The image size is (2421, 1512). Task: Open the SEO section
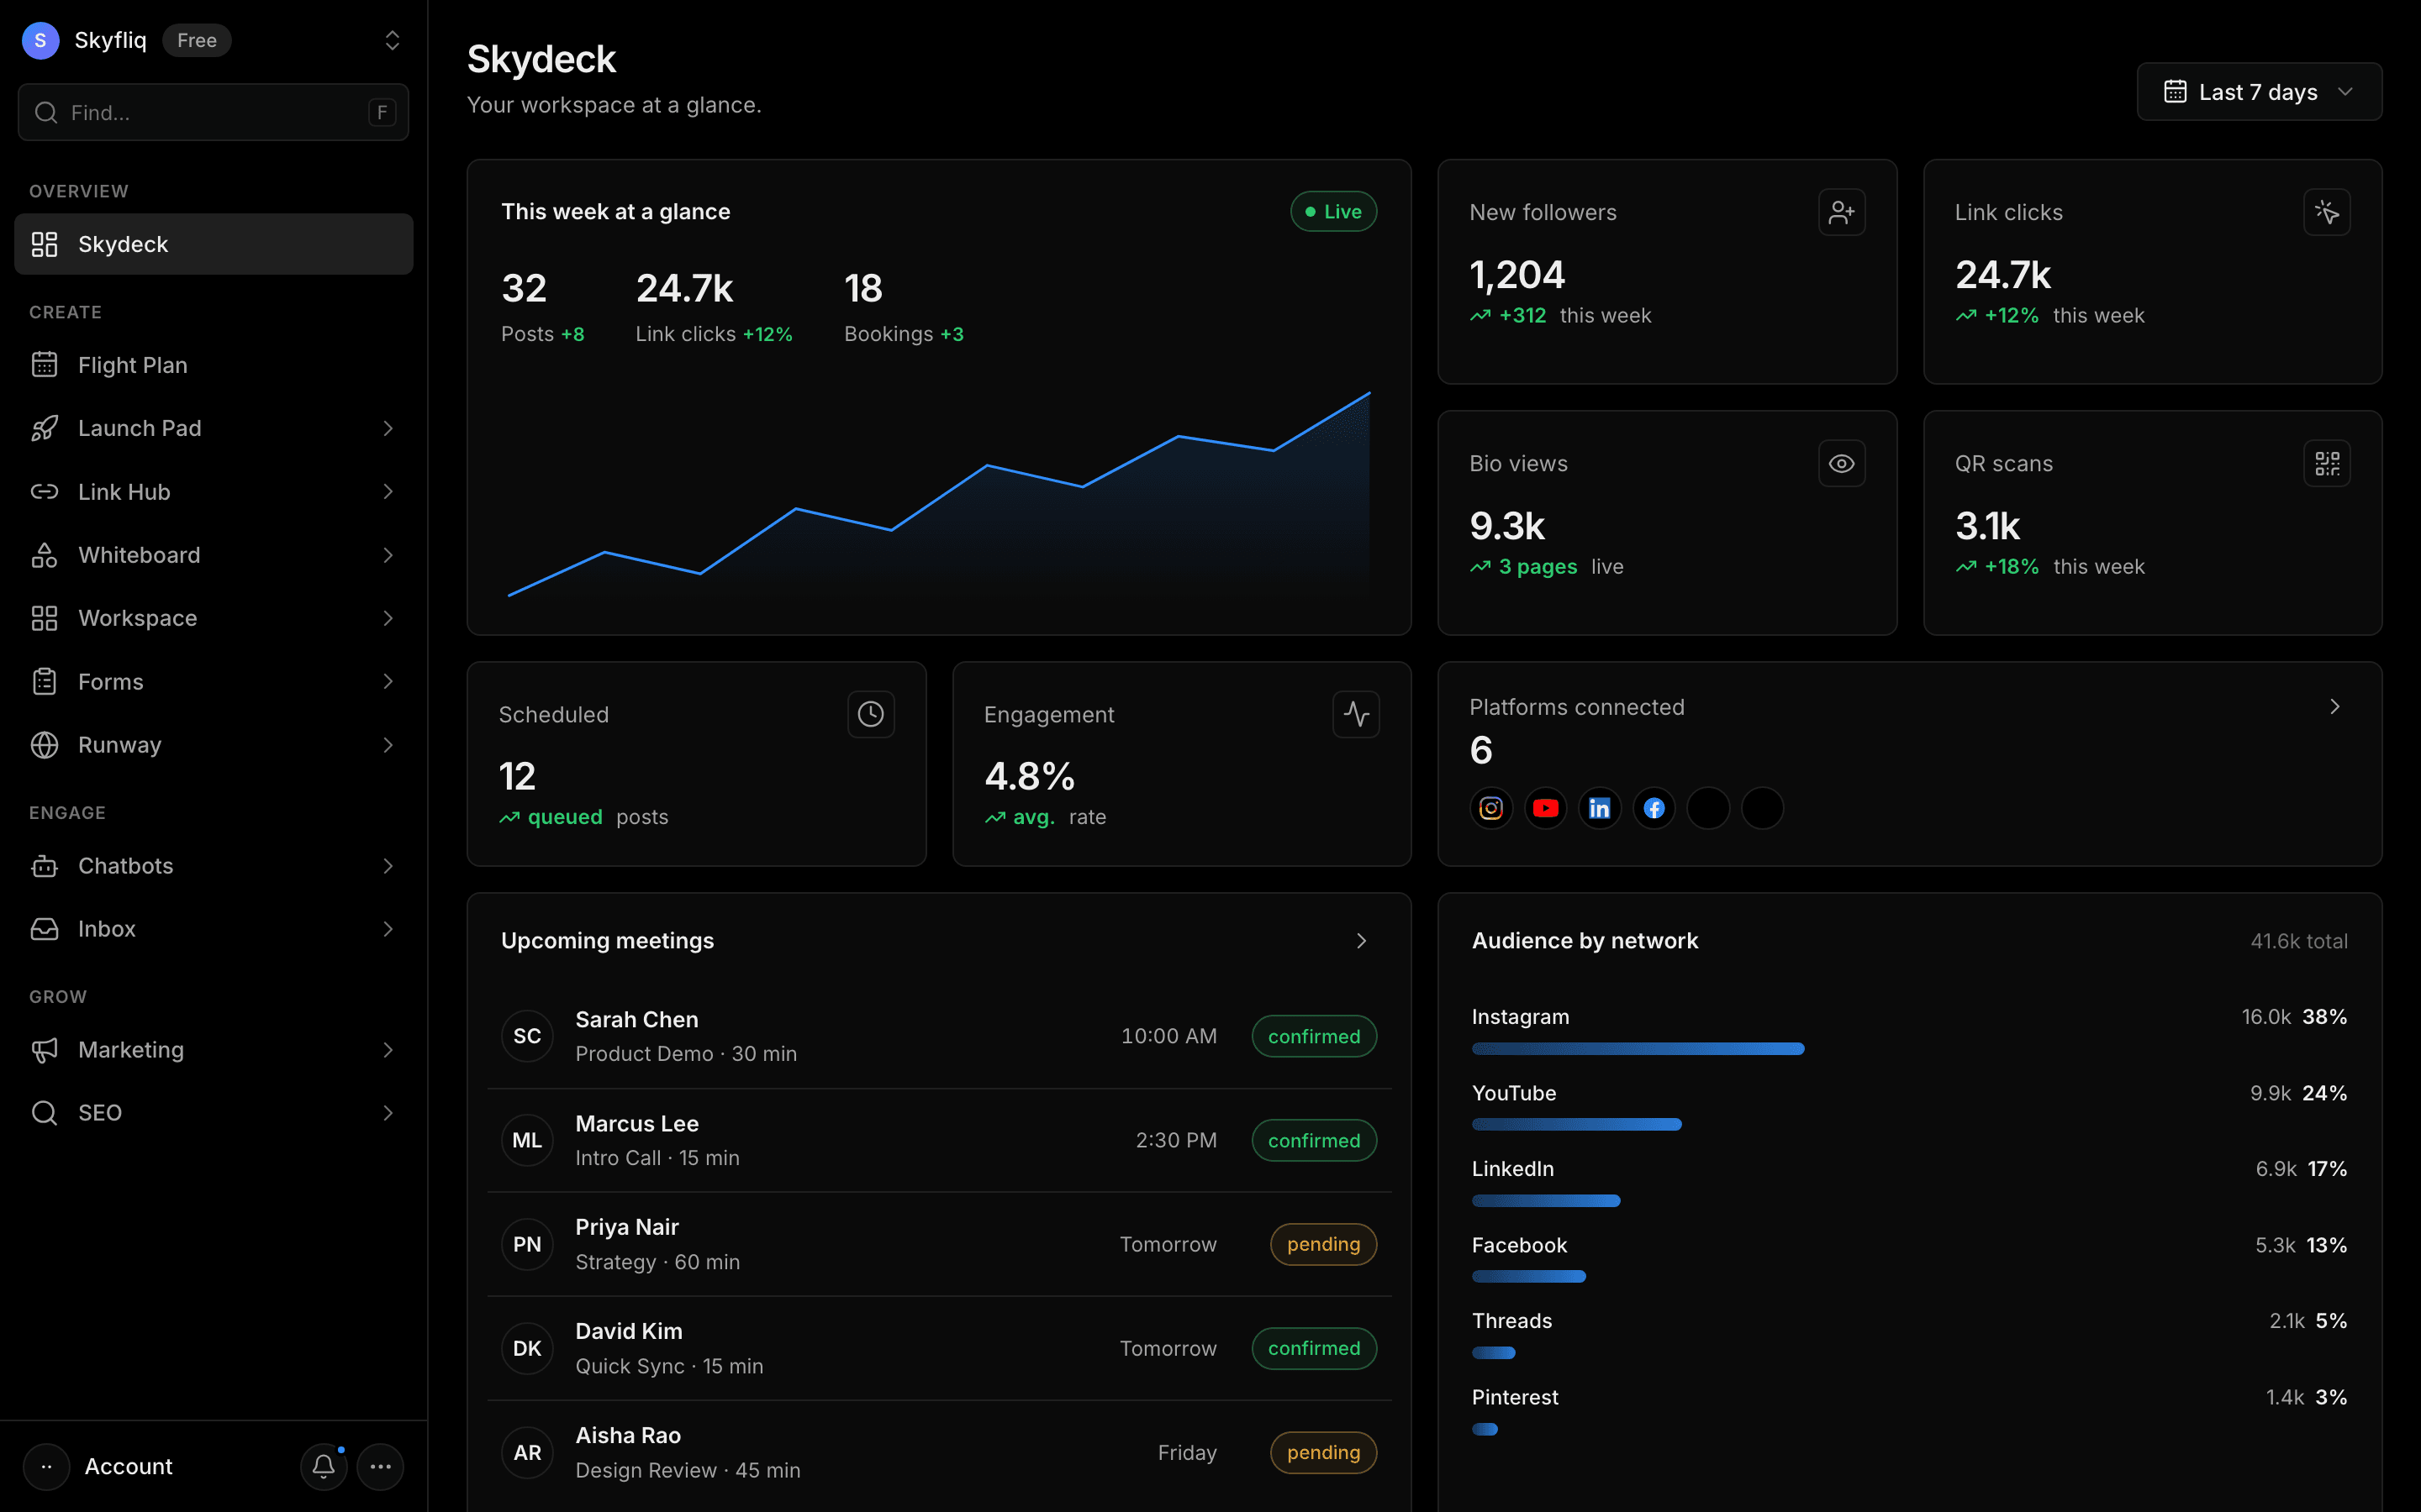coord(213,1113)
